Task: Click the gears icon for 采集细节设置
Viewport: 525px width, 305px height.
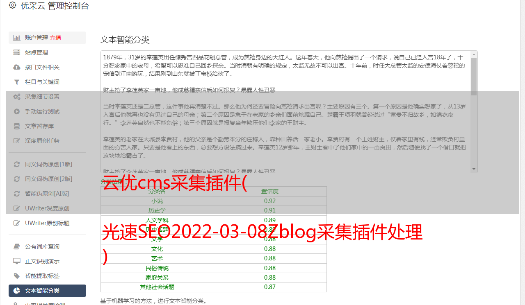Action: tap(17, 97)
